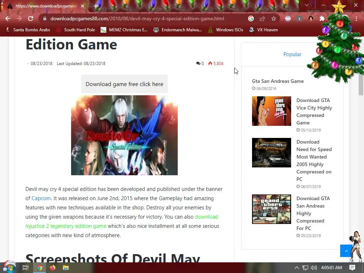The image size is (364, 273).
Task: Open Need for Speed Most Wanted thumbnail
Action: click(271, 152)
